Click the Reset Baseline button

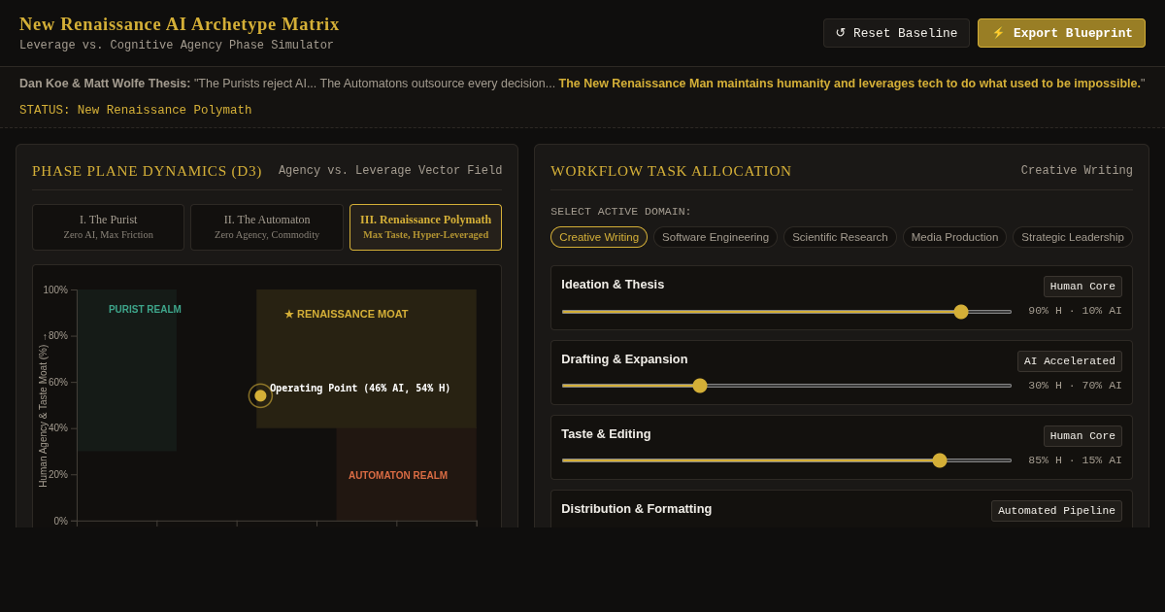tap(896, 33)
